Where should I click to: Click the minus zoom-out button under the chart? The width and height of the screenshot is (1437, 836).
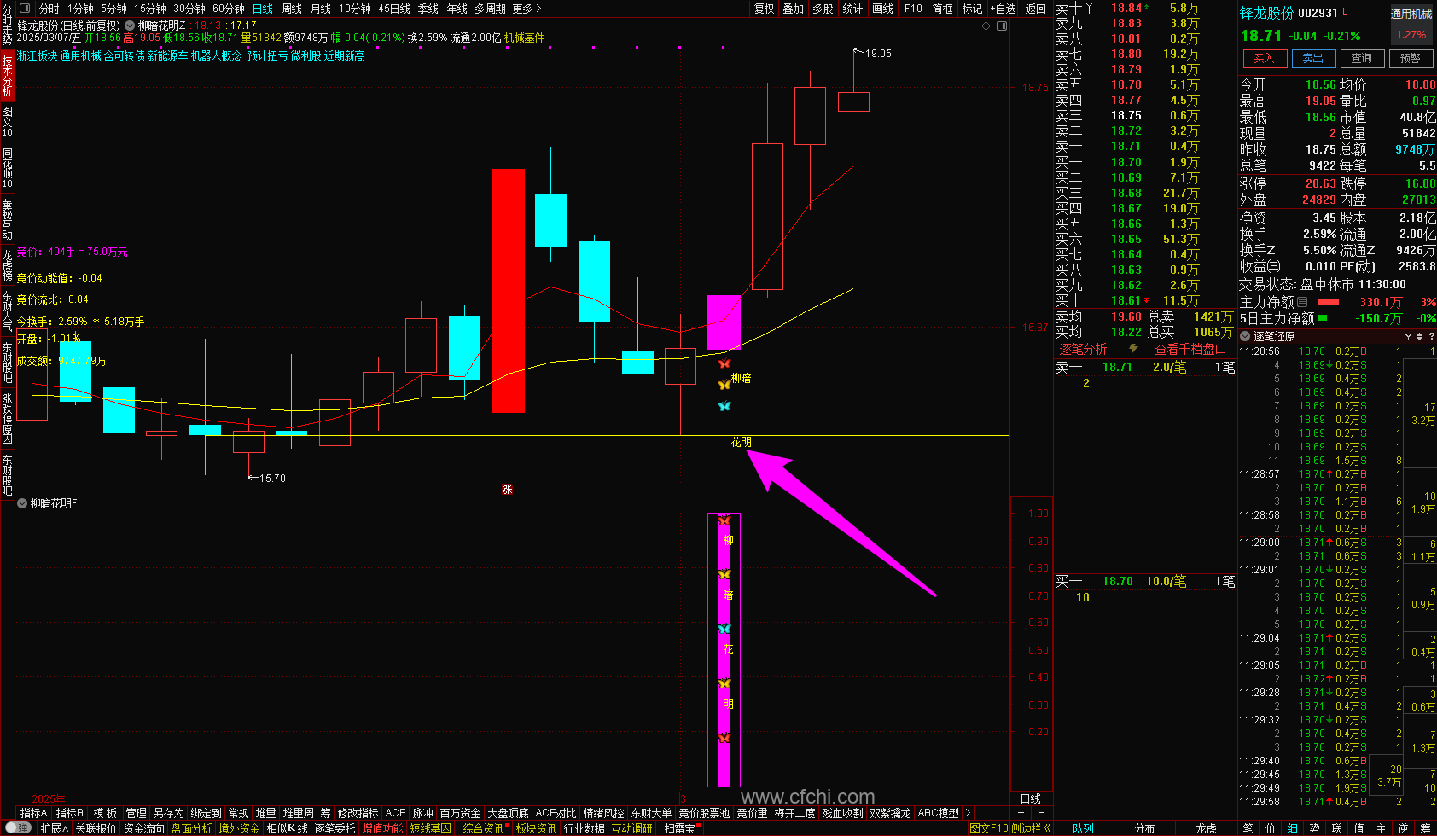pyautogui.click(x=1042, y=813)
